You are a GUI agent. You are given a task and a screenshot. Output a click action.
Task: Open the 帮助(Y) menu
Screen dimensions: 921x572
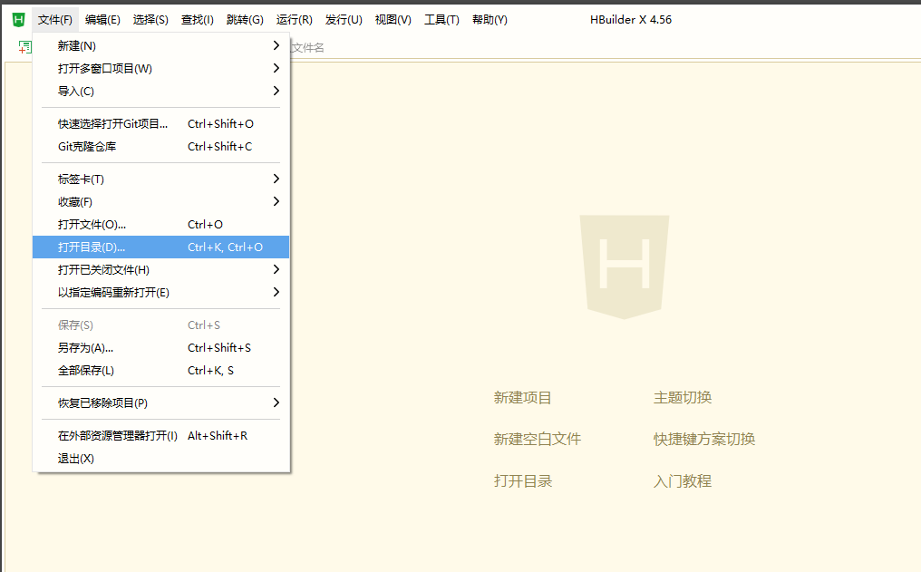point(490,19)
